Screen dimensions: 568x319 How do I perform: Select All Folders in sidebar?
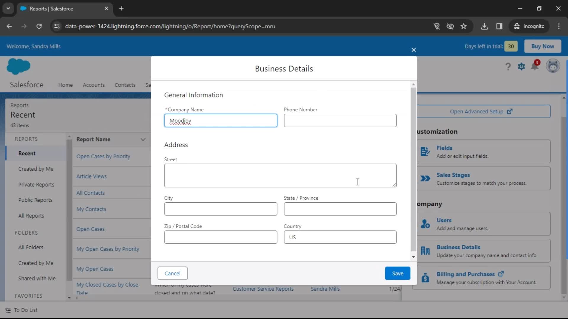click(x=31, y=248)
